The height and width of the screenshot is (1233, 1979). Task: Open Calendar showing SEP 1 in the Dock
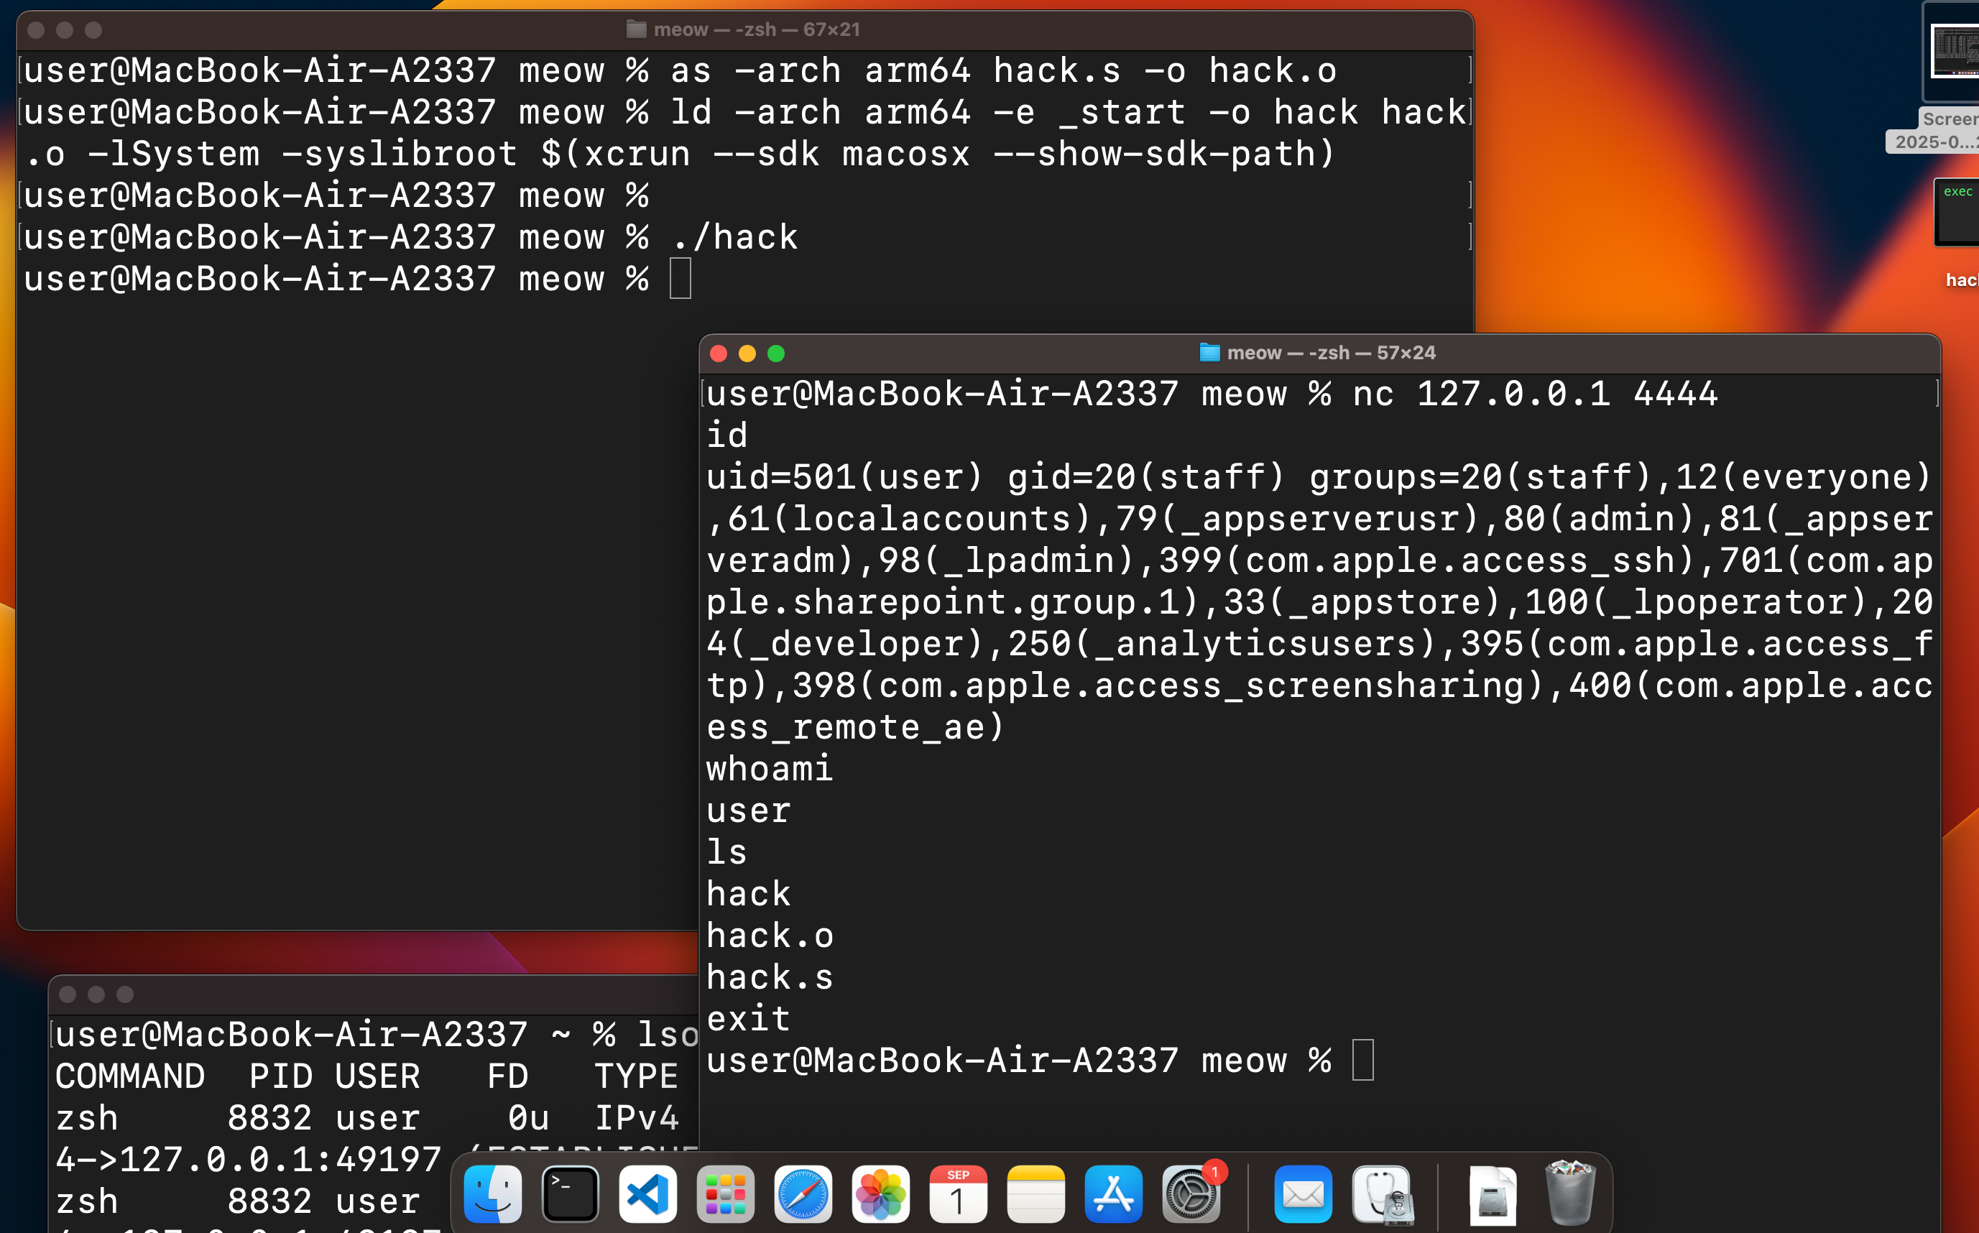[x=958, y=1194]
